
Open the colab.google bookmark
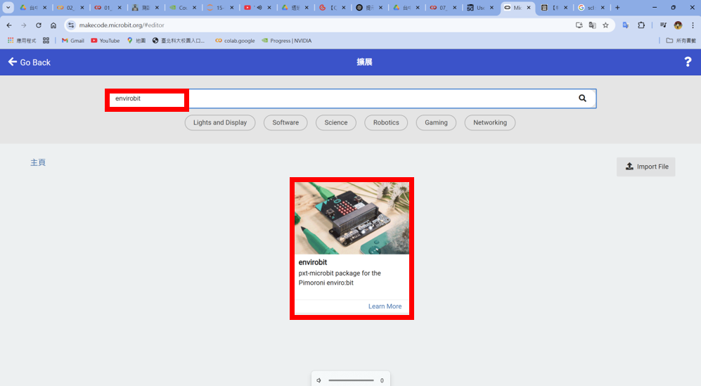(235, 41)
